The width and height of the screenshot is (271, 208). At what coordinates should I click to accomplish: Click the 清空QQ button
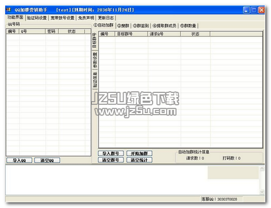[x=47, y=160]
